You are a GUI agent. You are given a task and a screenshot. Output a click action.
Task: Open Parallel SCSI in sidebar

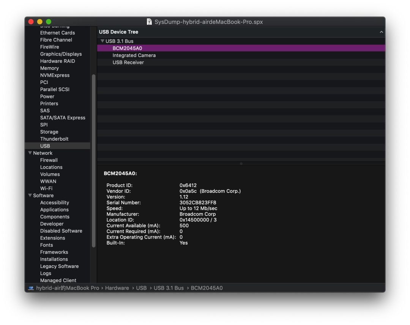click(x=55, y=89)
